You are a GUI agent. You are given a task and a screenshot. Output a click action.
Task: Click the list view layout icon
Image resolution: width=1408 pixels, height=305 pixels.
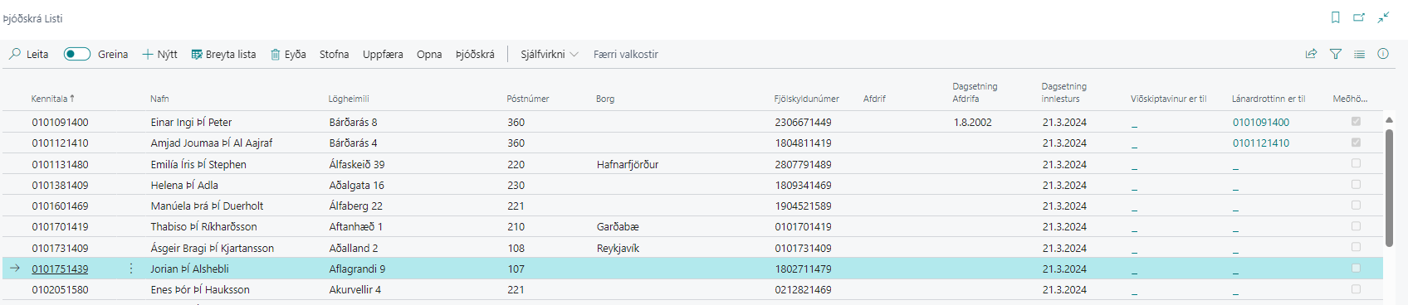1359,54
